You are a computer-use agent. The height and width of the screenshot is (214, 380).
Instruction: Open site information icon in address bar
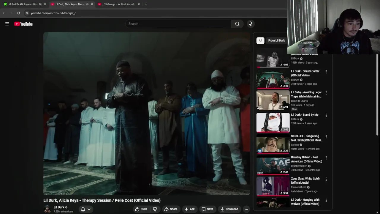(27, 13)
